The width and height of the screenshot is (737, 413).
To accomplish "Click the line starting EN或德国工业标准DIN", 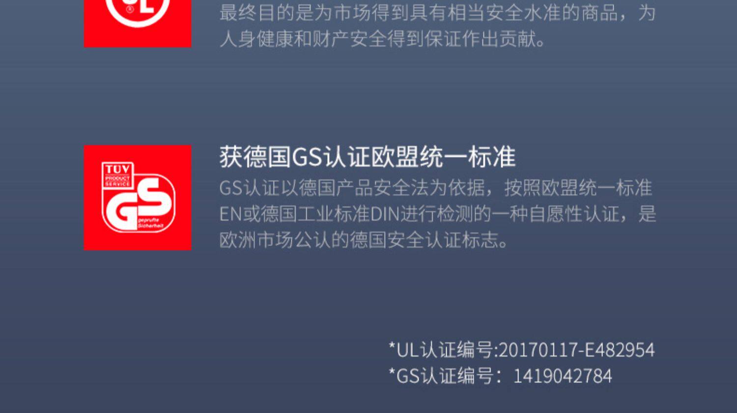I will [x=438, y=214].
